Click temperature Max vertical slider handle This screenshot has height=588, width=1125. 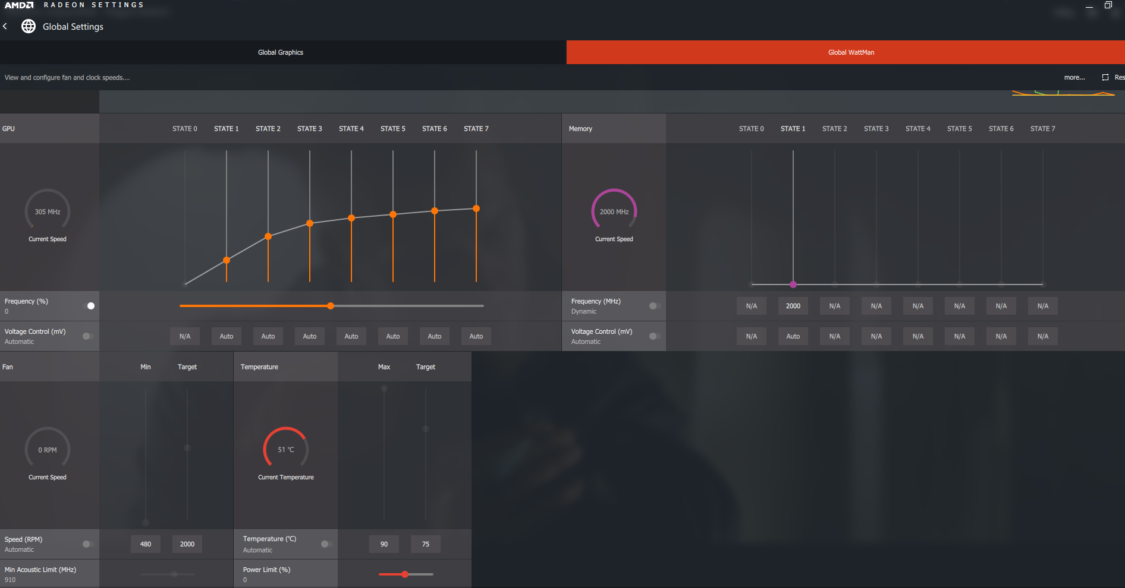384,388
